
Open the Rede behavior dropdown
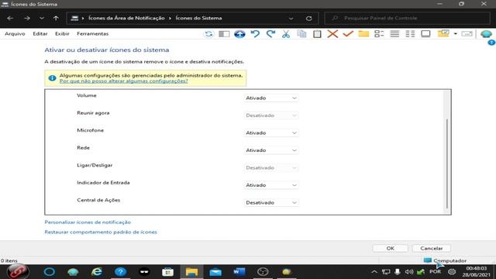click(271, 150)
